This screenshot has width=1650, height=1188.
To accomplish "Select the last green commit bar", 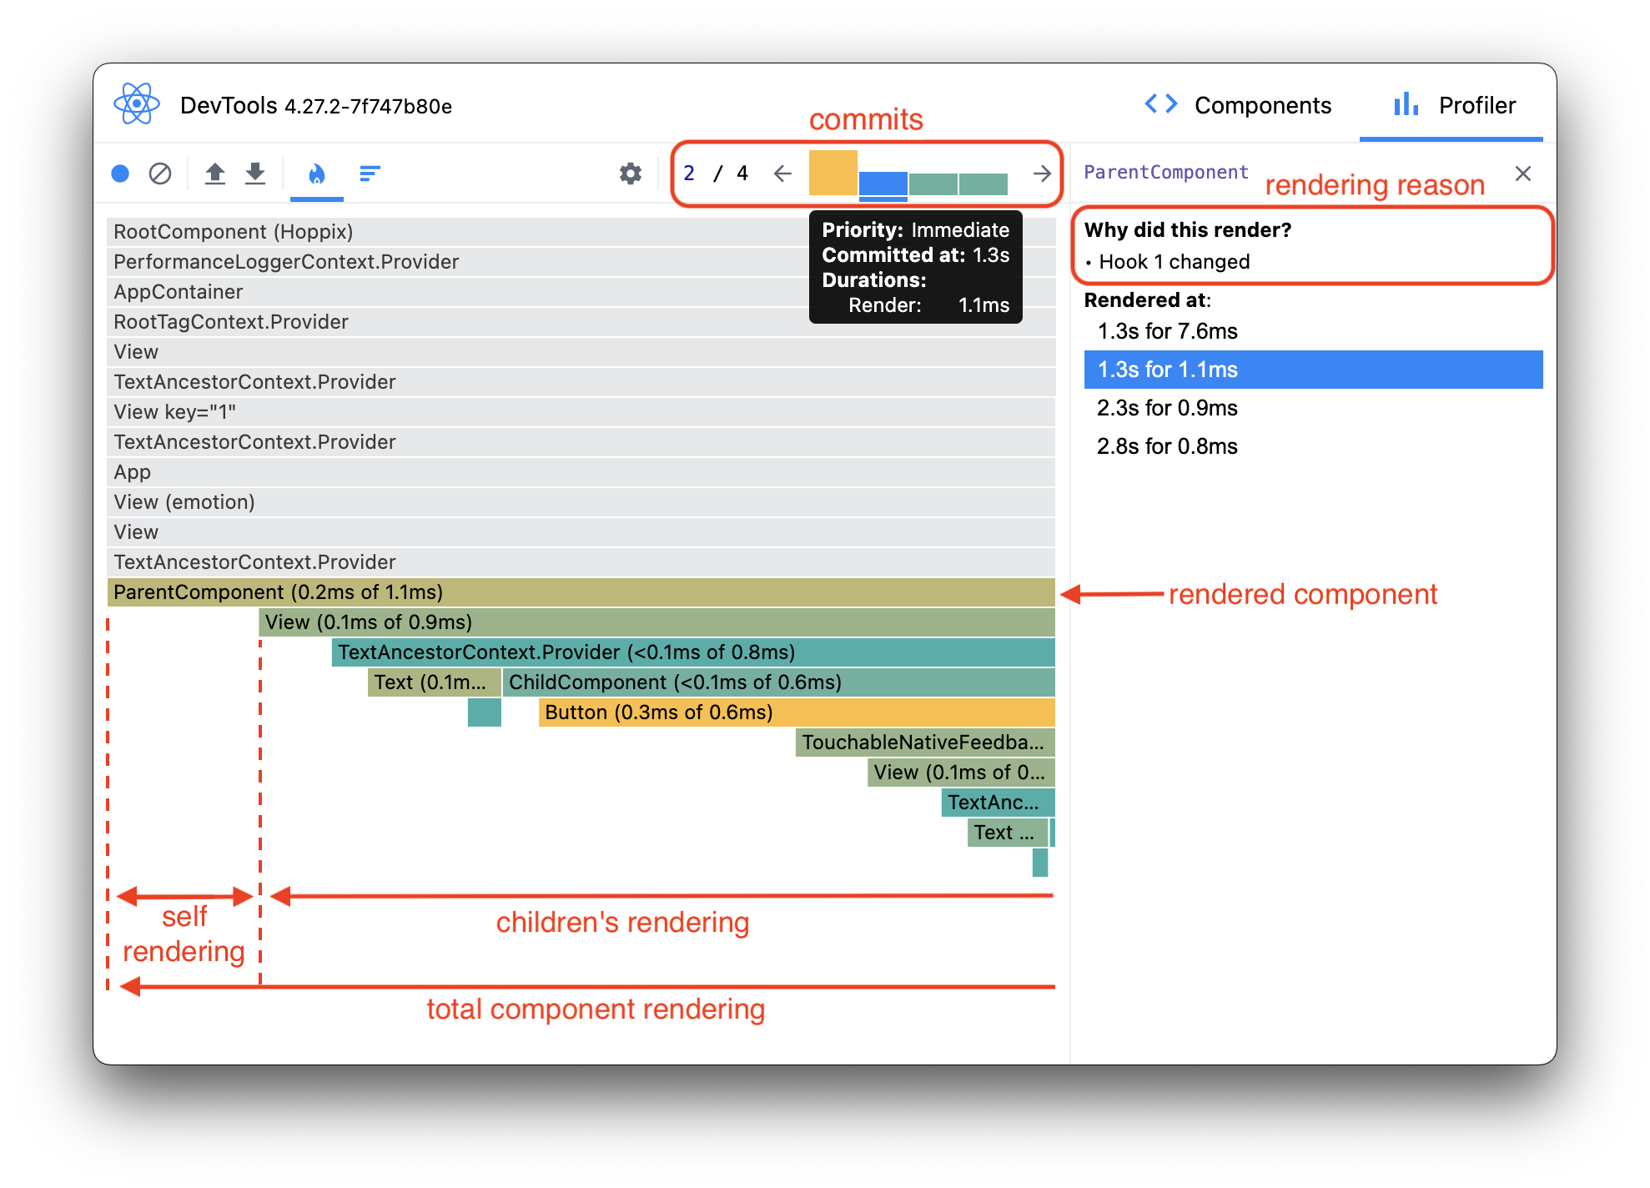I will point(983,184).
